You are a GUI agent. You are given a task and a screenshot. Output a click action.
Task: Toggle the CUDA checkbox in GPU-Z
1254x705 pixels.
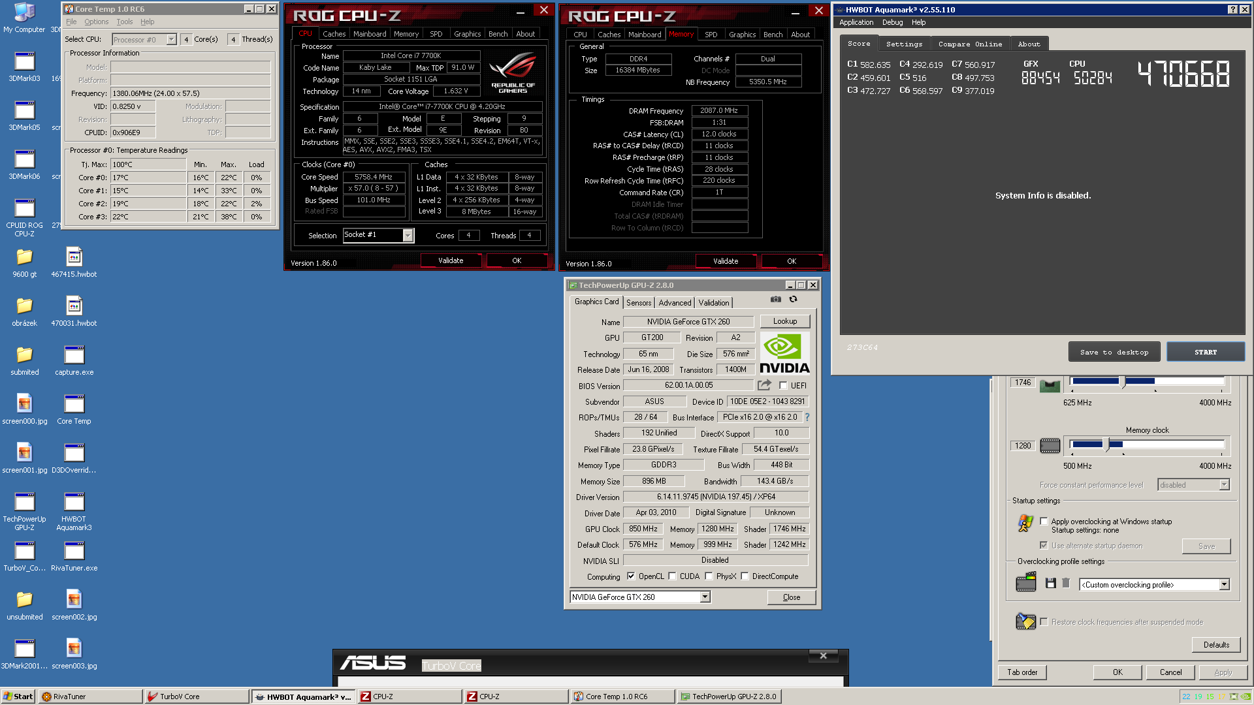[672, 576]
